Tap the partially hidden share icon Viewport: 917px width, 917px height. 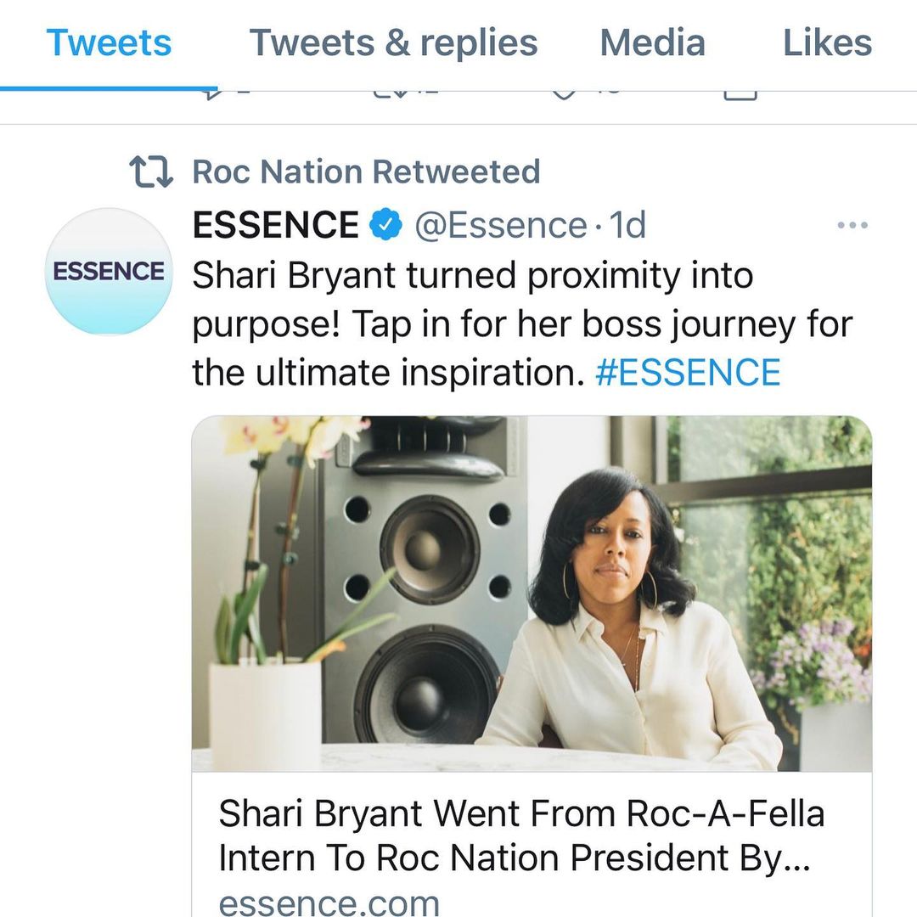(740, 94)
